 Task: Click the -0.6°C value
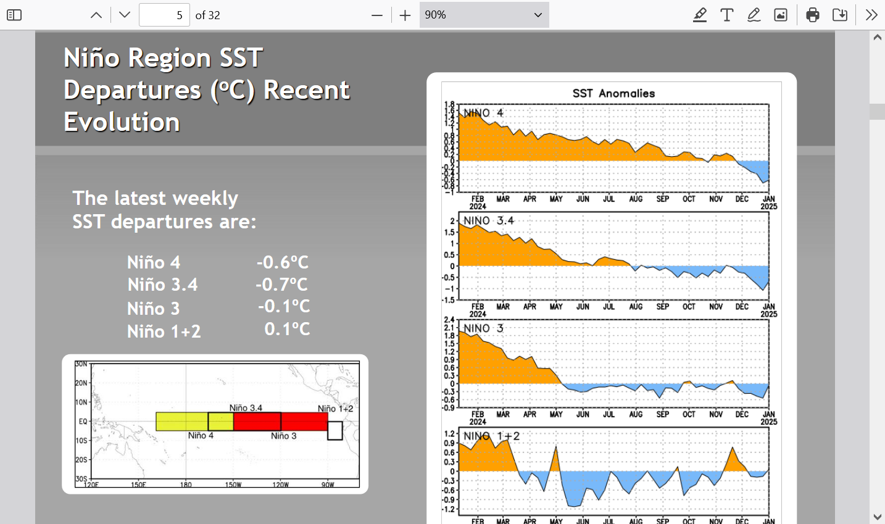(x=283, y=262)
